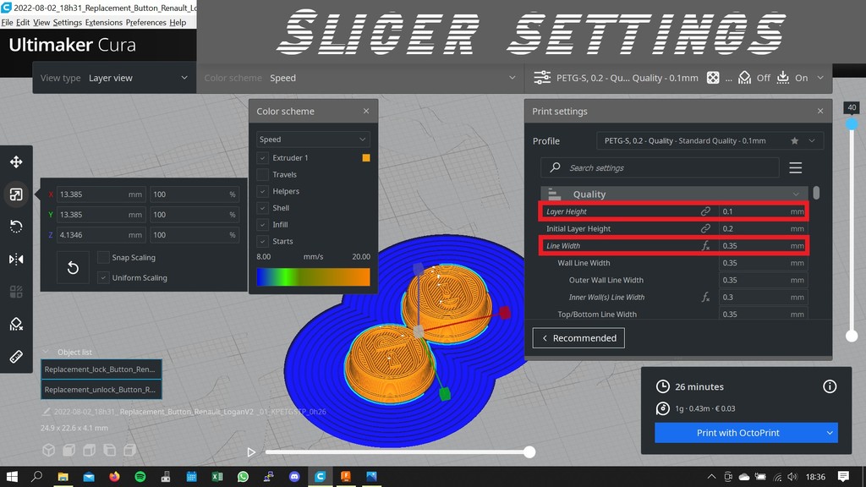Click the Line Width fx icon
Screen dimensions: 866x487
point(705,246)
